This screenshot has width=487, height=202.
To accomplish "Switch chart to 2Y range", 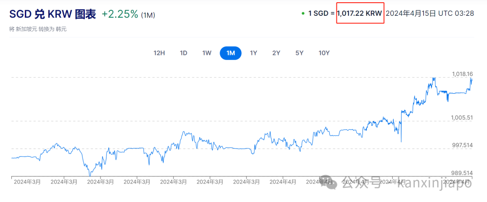I will (x=276, y=53).
